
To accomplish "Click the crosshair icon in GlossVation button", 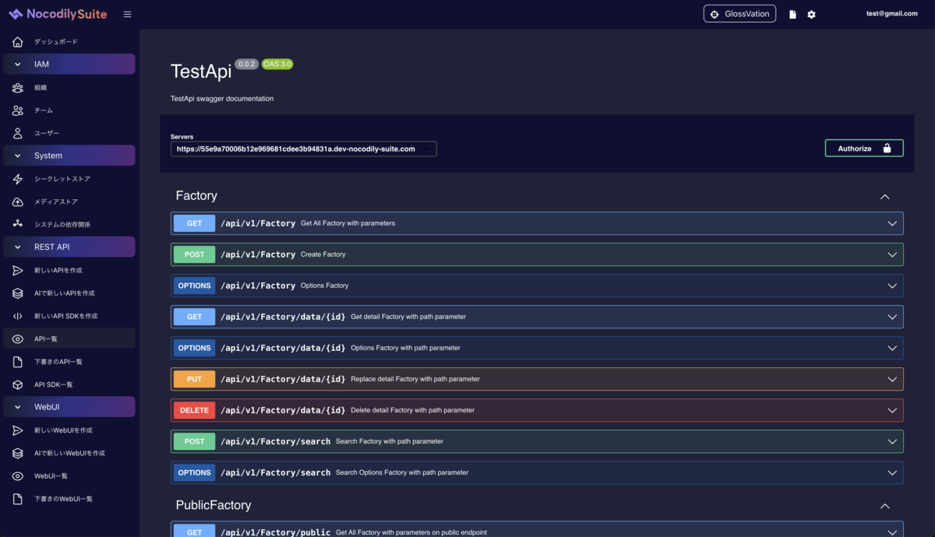I will point(714,14).
